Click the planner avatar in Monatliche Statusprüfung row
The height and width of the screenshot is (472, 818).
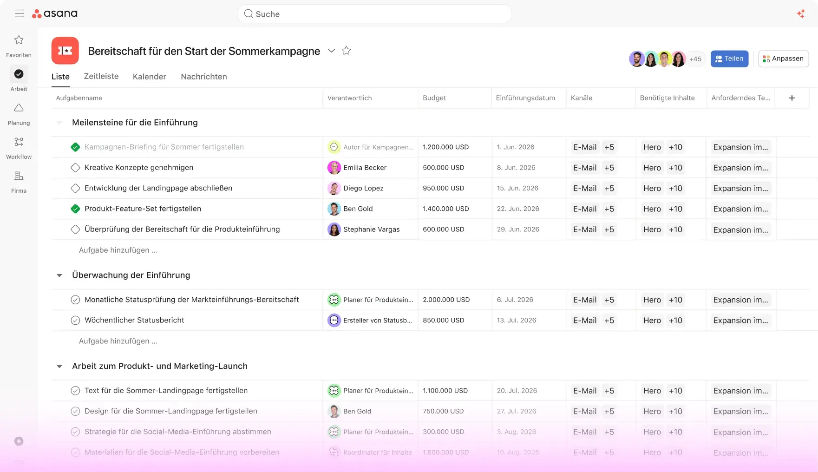[x=334, y=300]
